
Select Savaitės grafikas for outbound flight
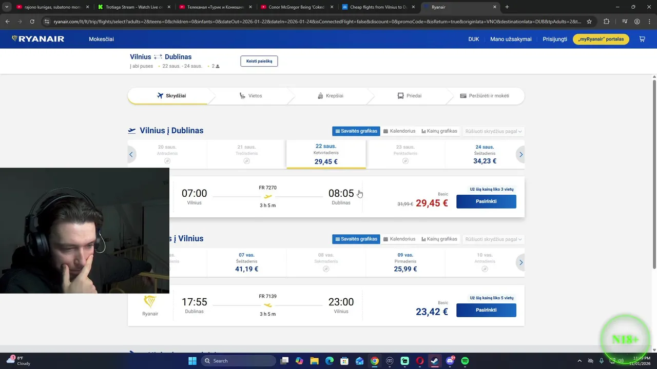pyautogui.click(x=356, y=131)
